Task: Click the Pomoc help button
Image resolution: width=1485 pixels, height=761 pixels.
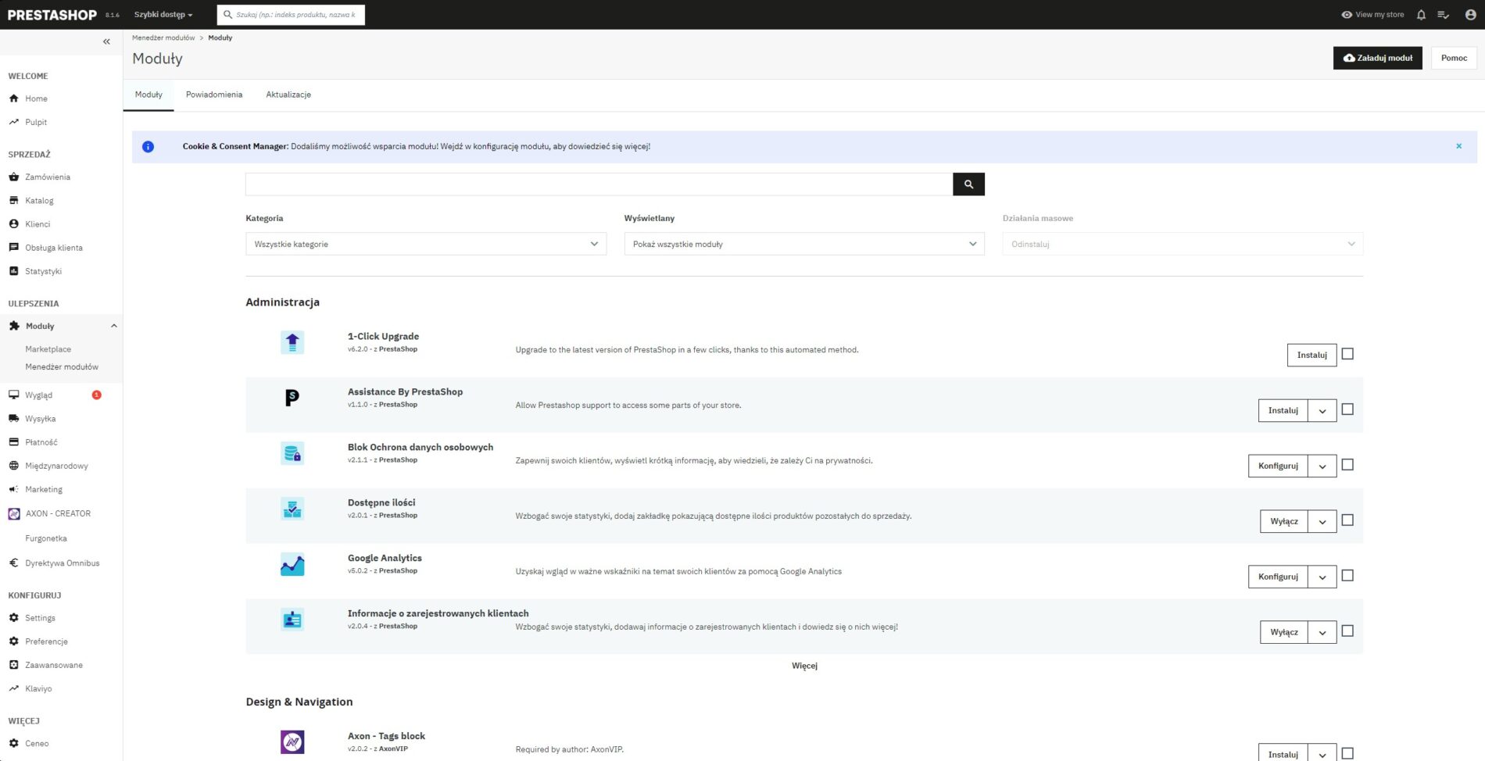Action: (x=1454, y=58)
